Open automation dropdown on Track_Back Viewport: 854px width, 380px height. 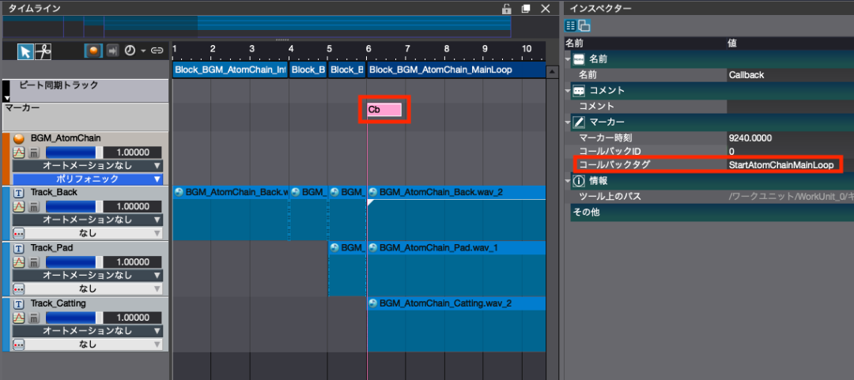87,220
